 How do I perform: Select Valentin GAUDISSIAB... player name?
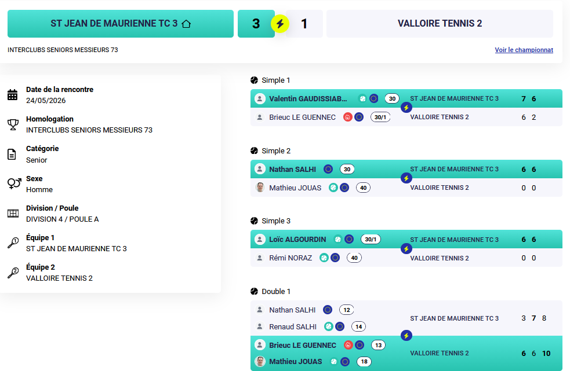308,99
